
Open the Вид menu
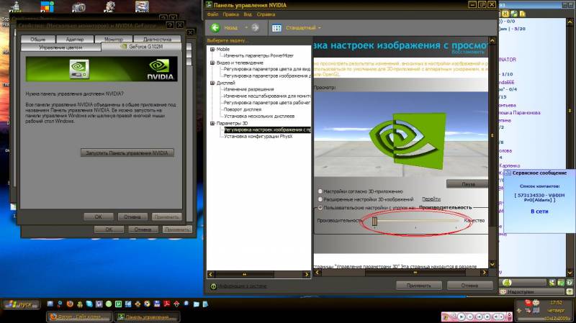click(x=248, y=14)
